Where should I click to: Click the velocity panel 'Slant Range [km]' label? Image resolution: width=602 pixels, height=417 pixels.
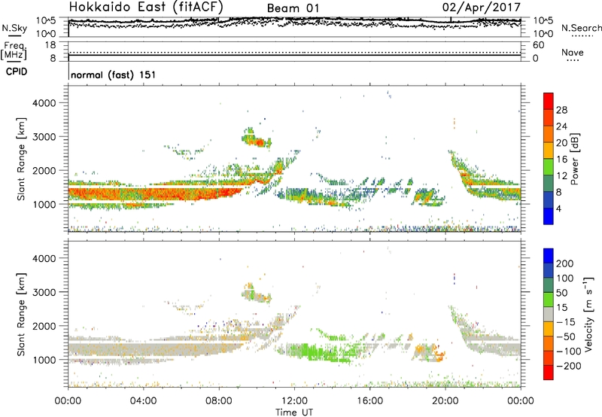pyautogui.click(x=21, y=314)
